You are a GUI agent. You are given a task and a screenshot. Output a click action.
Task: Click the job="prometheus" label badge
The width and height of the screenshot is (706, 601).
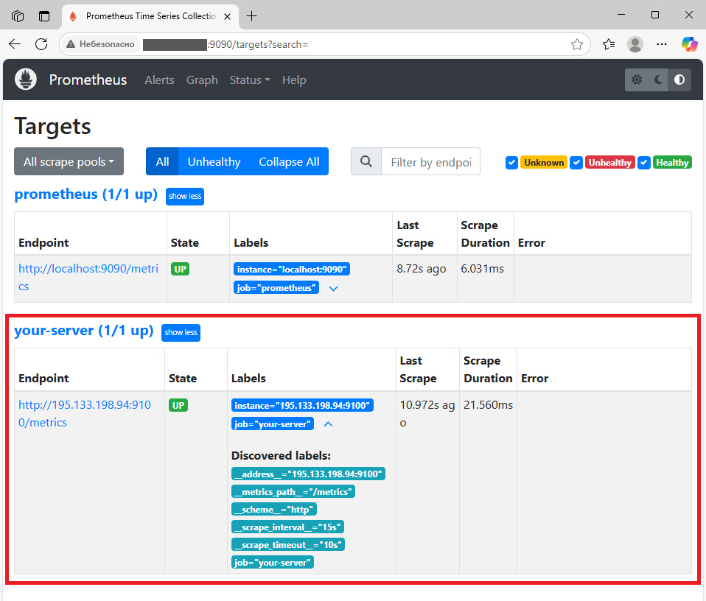pyautogui.click(x=276, y=288)
